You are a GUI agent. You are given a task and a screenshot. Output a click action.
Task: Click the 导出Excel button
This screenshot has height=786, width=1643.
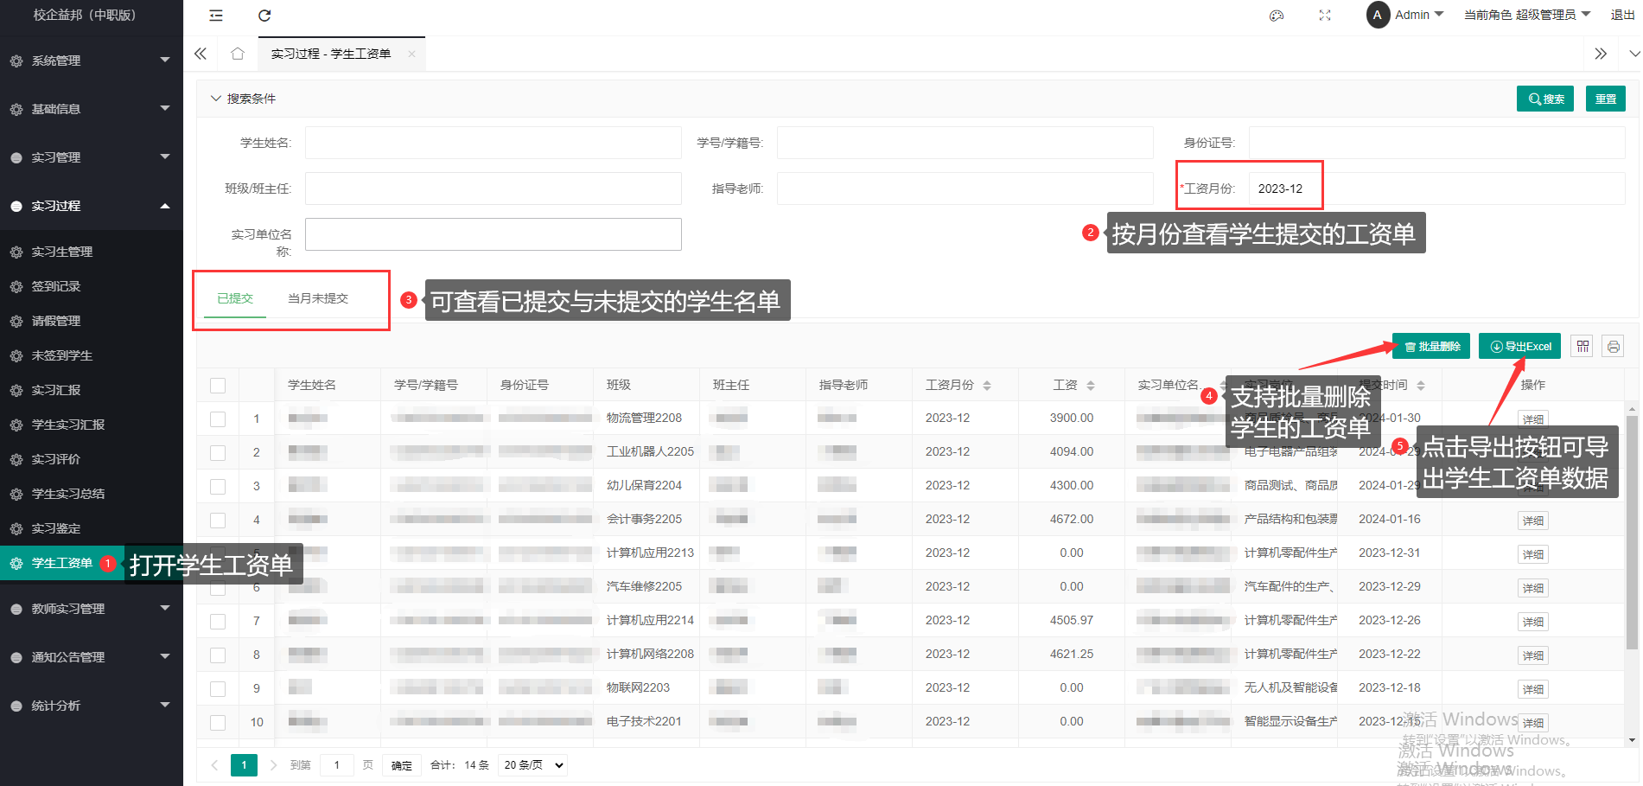(1520, 347)
